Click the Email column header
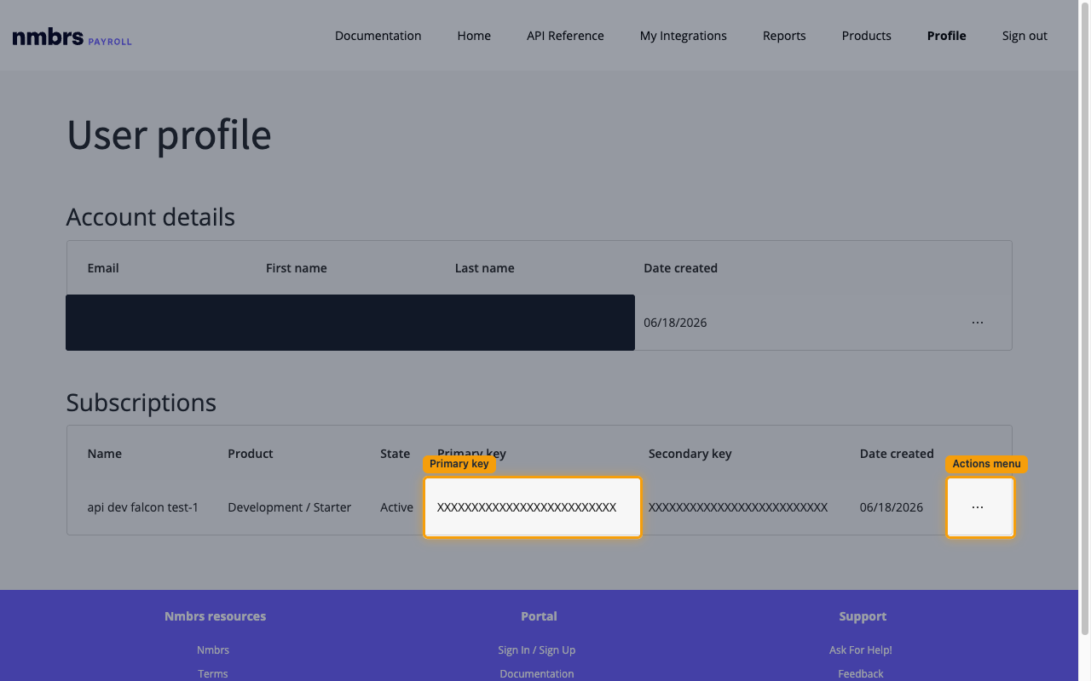This screenshot has width=1091, height=681. point(103,268)
